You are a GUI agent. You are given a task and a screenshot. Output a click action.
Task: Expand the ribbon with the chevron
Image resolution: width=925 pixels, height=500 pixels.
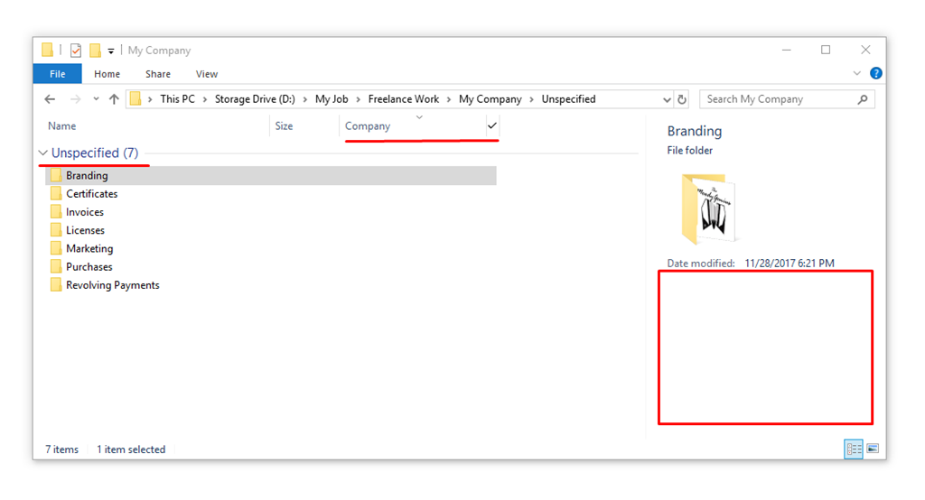coord(856,73)
